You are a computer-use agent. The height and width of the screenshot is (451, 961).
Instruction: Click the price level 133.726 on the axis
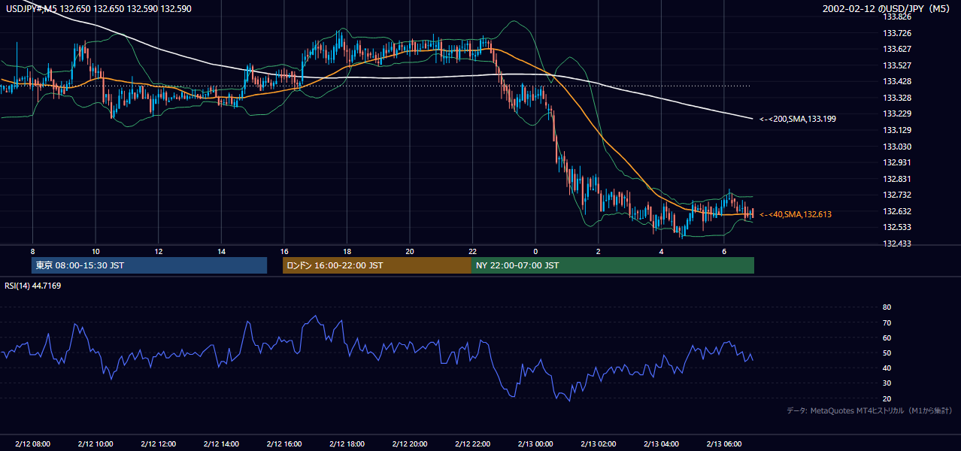click(897, 33)
